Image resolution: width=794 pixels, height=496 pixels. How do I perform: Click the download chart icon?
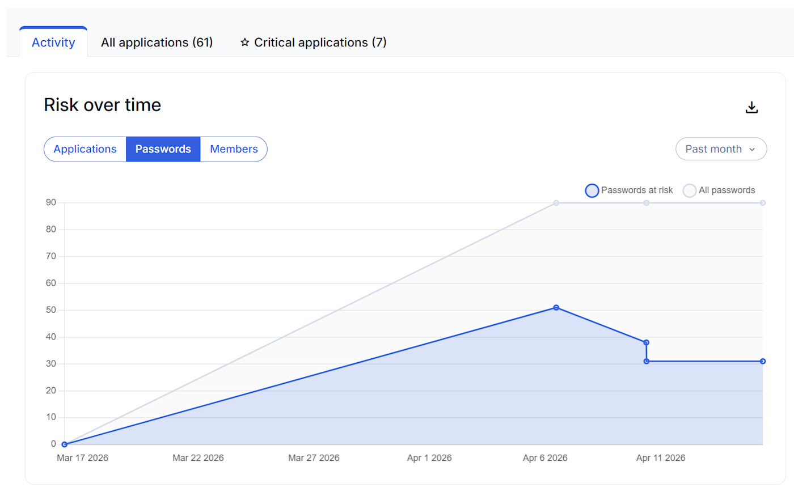click(x=752, y=107)
